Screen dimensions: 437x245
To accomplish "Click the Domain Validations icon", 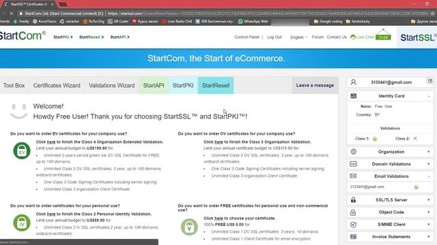I will [353, 164].
